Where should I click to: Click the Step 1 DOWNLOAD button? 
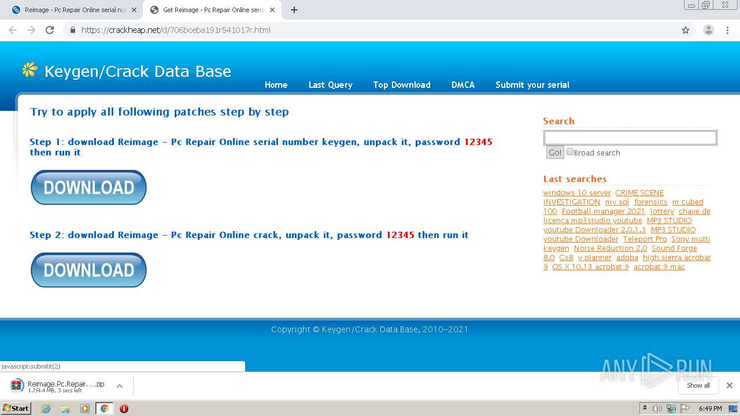[88, 187]
